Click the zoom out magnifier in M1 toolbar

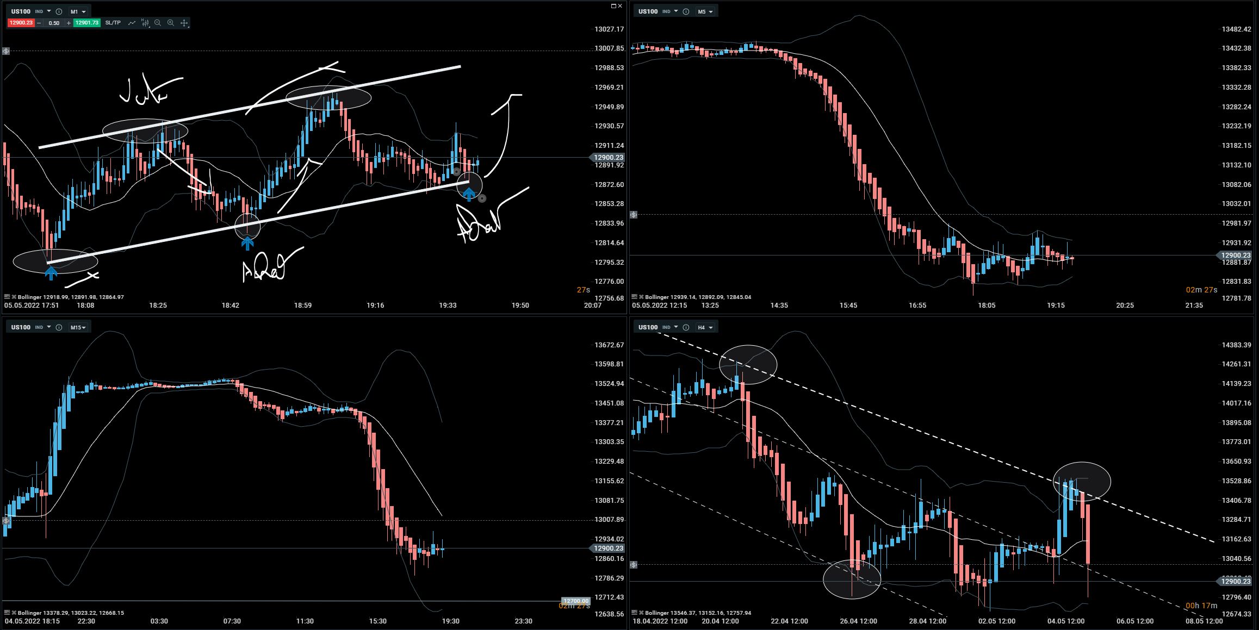click(x=158, y=23)
